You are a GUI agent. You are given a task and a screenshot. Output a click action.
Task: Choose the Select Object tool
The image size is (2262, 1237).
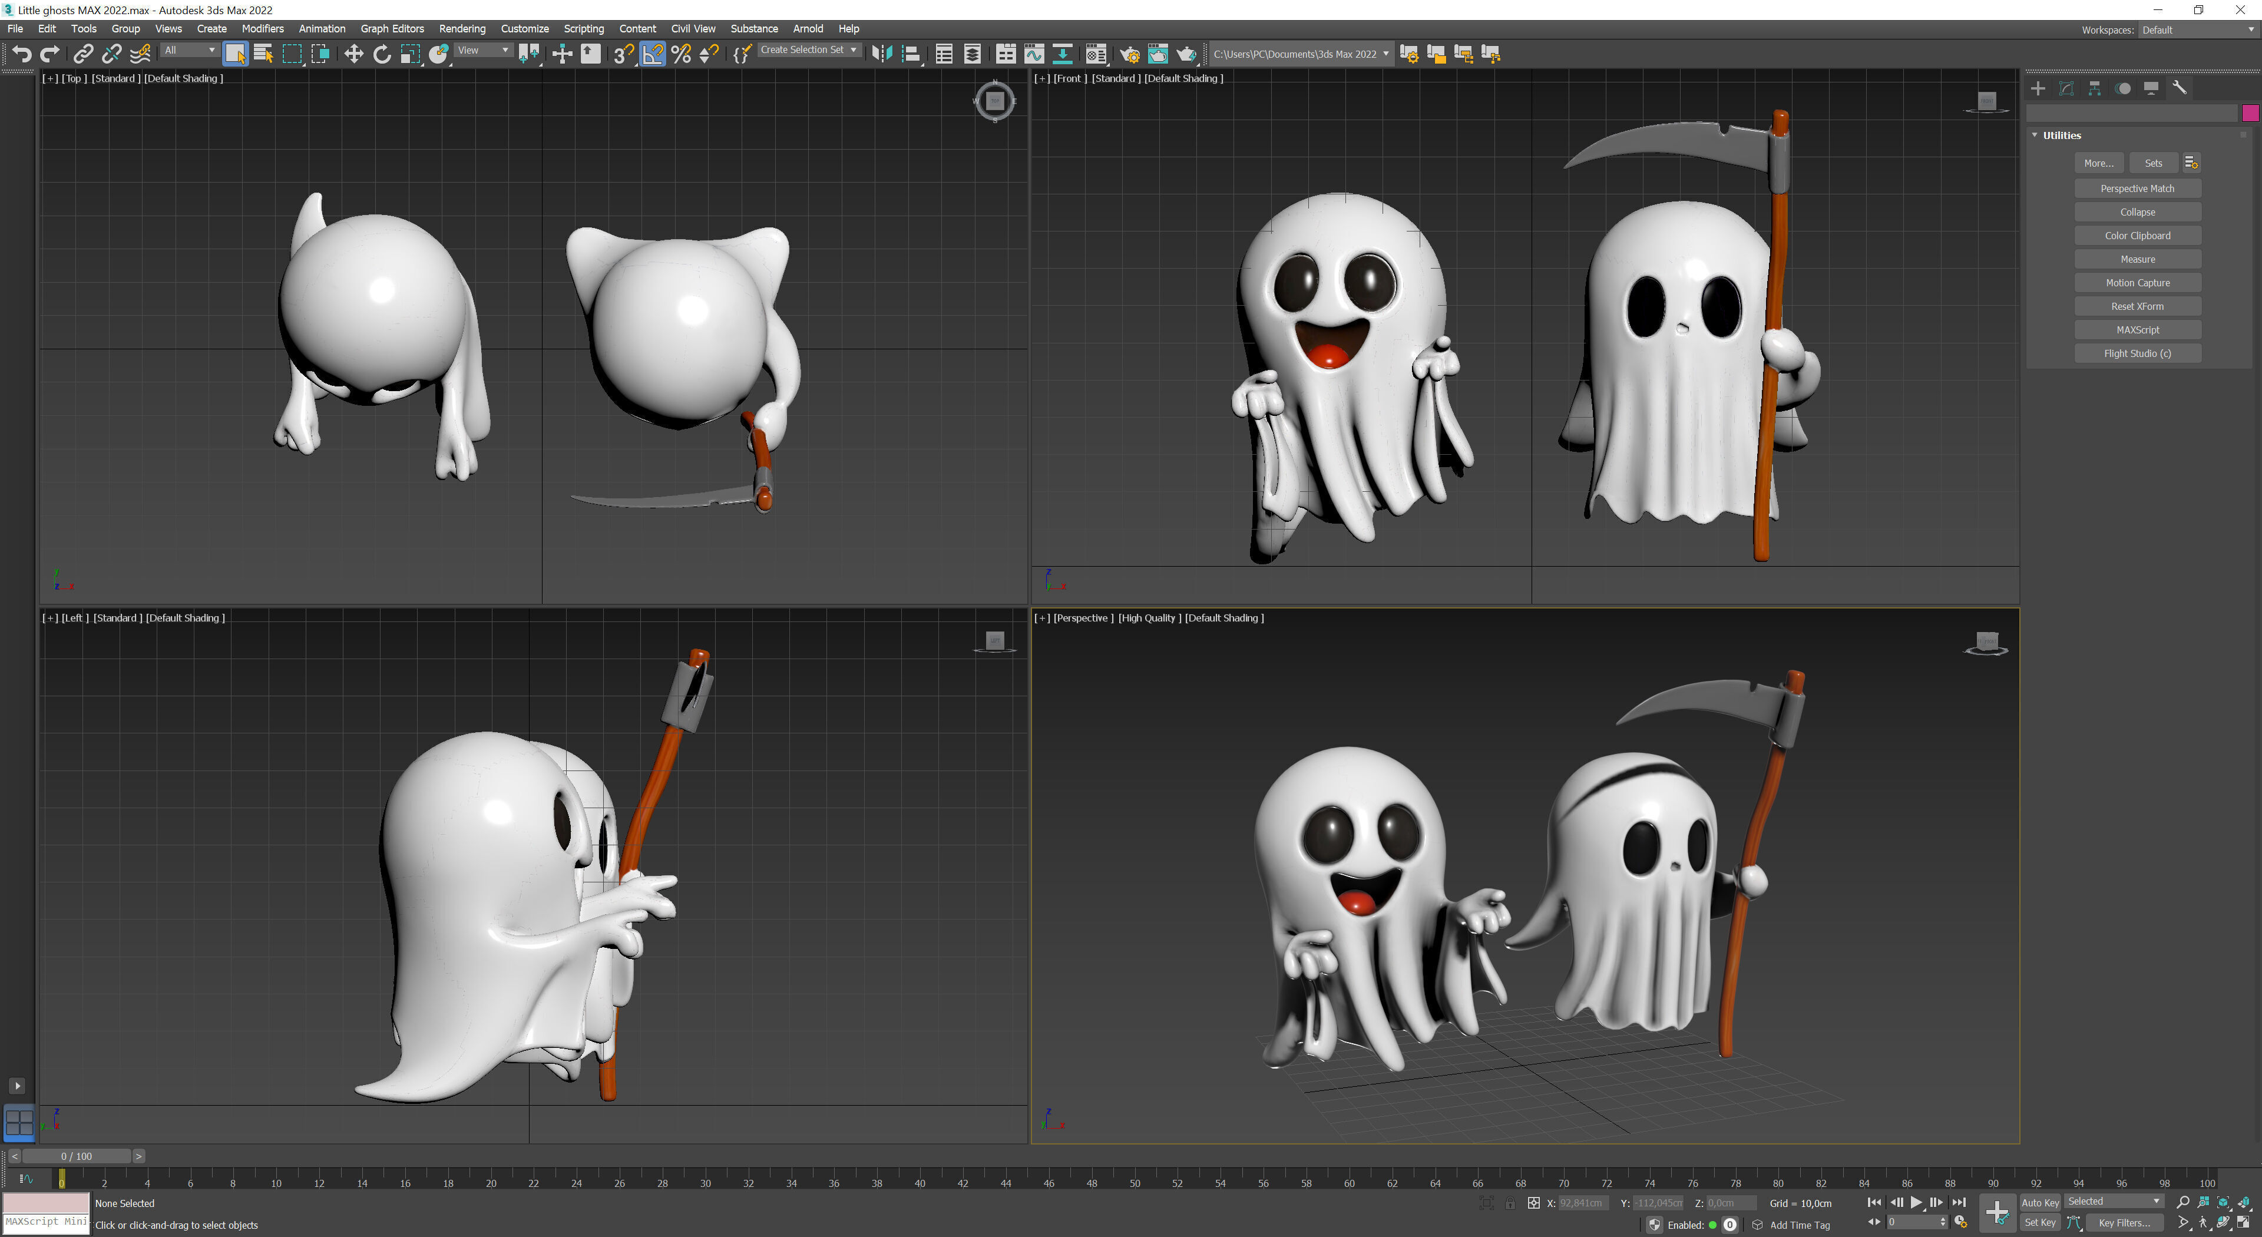point(236,54)
